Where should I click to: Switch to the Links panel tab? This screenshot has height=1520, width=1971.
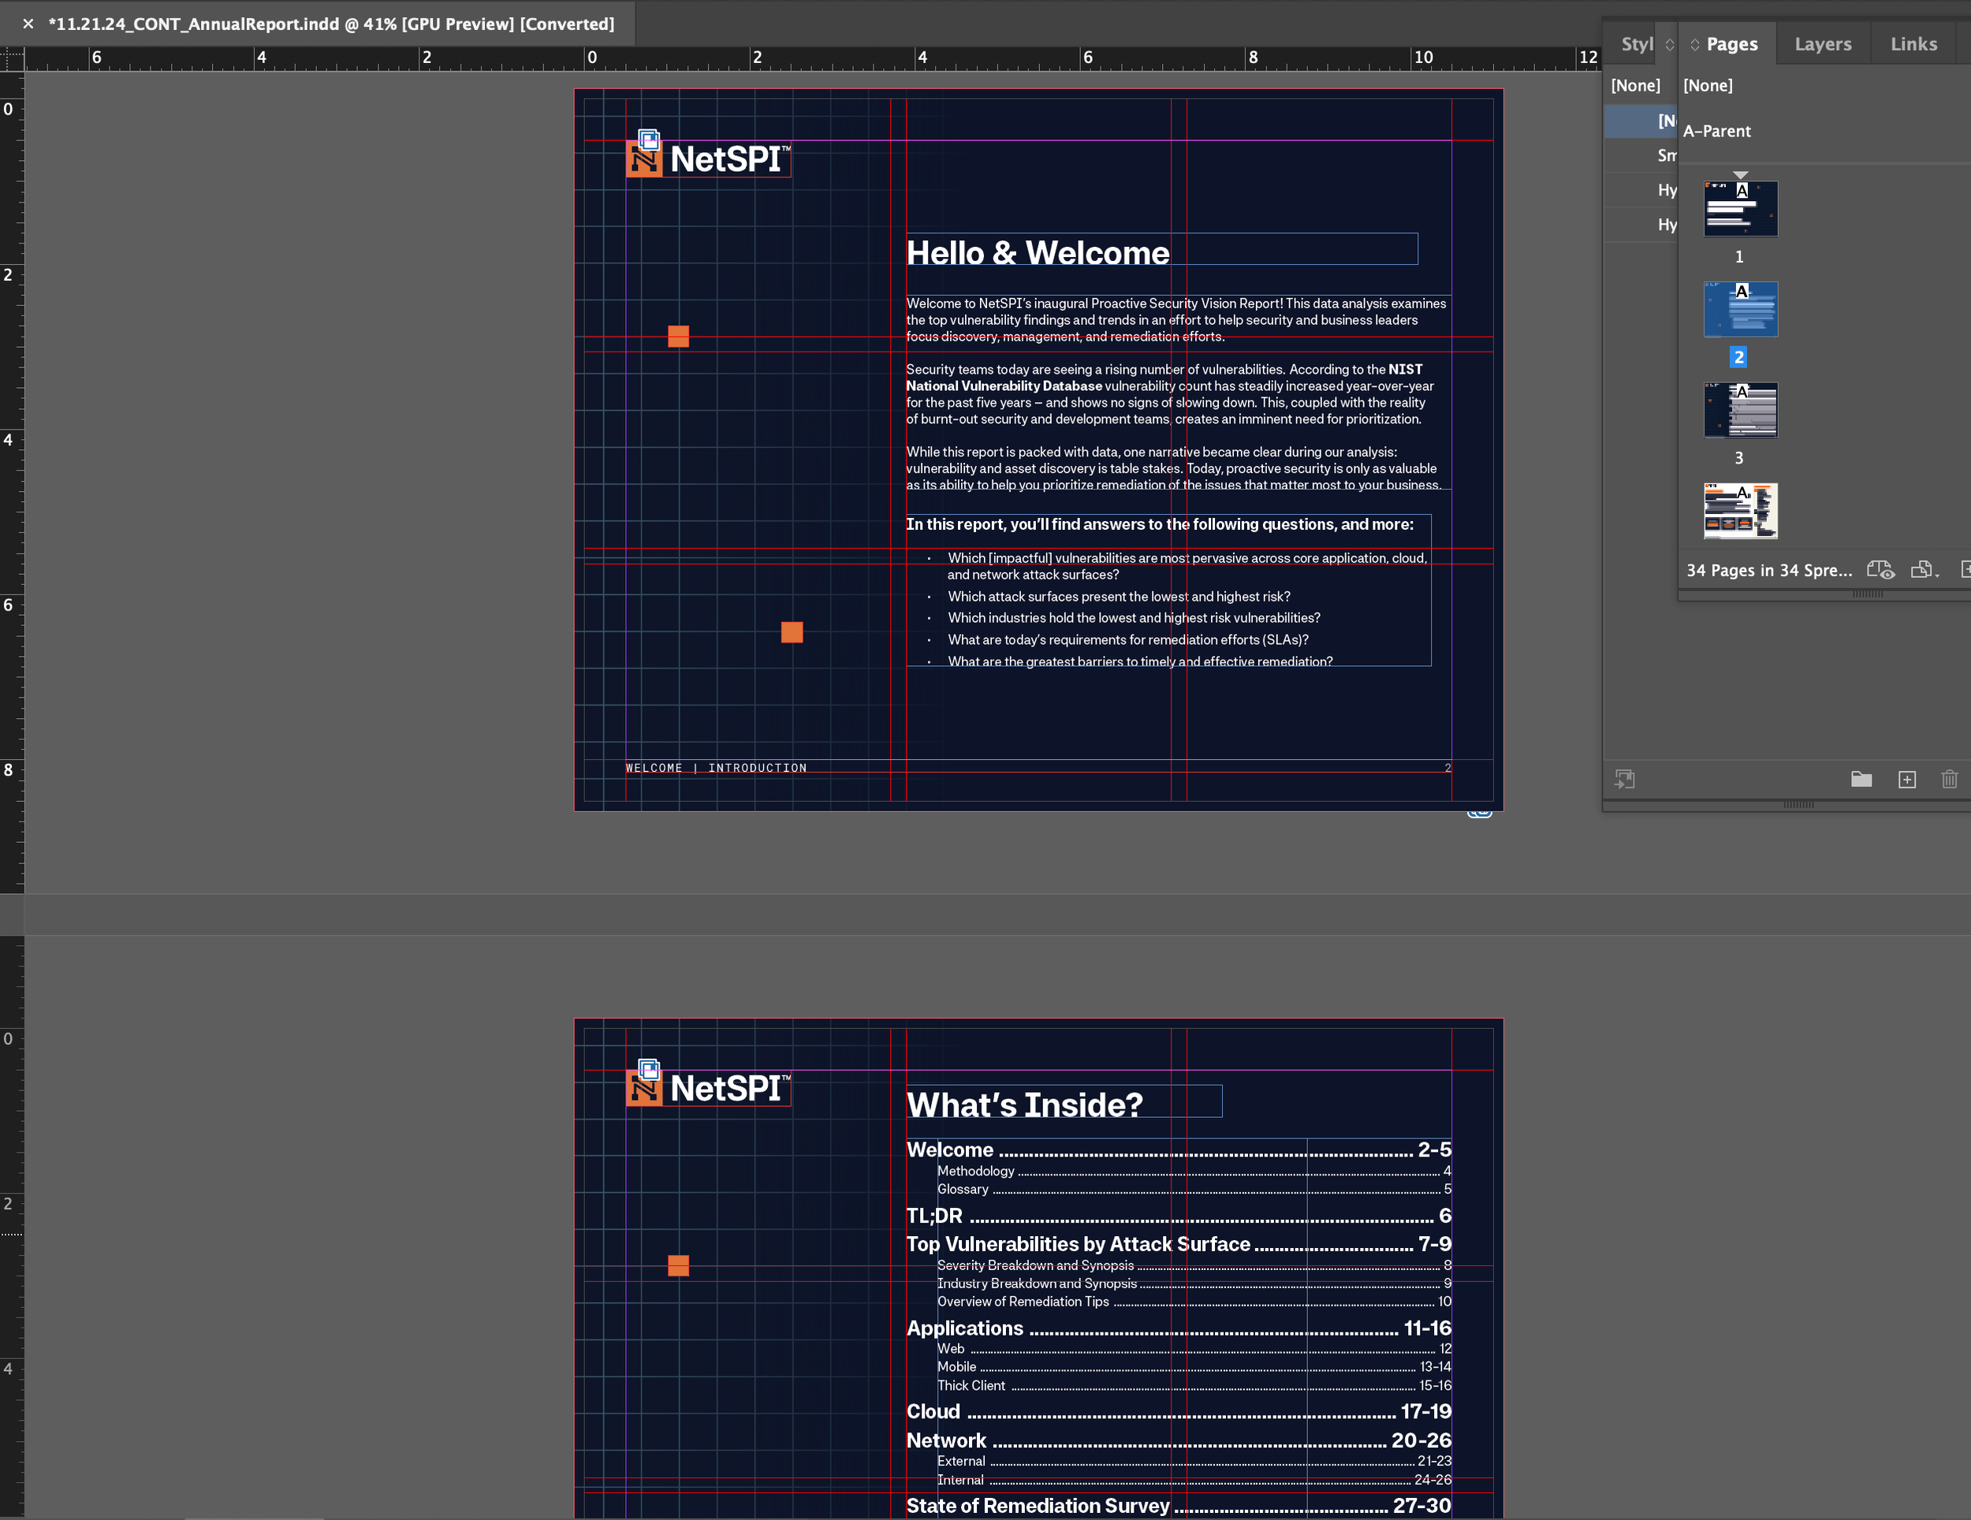pos(1913,43)
